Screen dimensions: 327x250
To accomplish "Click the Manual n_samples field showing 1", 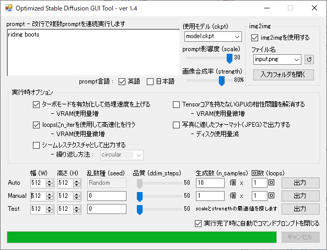I will point(210,196).
